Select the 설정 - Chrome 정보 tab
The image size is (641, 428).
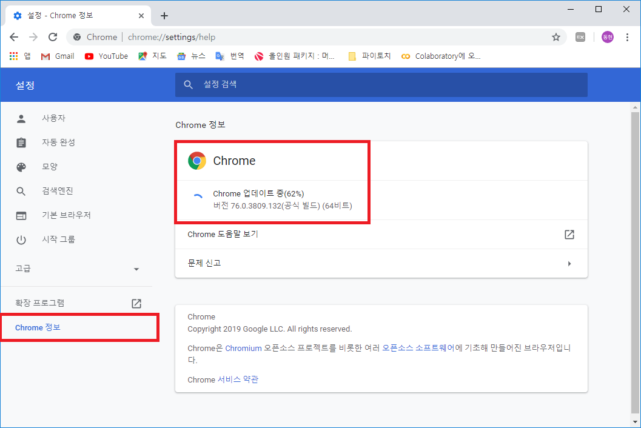[78, 16]
